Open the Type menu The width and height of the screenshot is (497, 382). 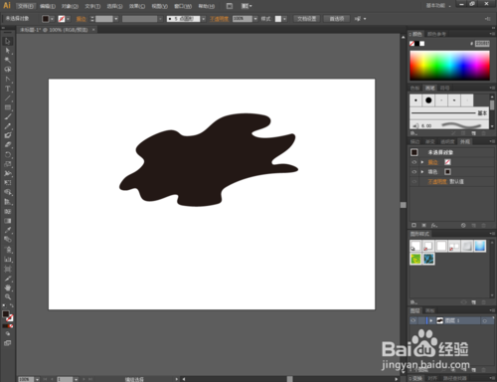[x=92, y=6]
